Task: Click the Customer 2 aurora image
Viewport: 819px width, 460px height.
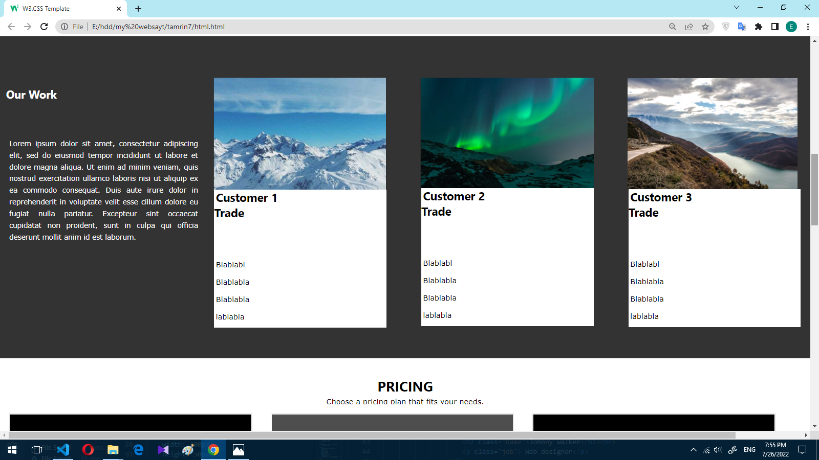Action: pos(507,133)
